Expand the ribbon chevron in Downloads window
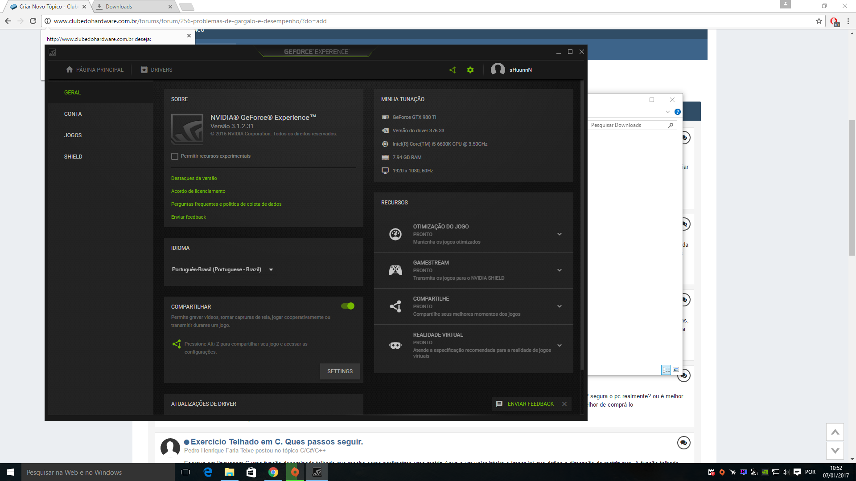This screenshot has height=481, width=856. point(668,112)
